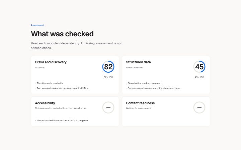This screenshot has width=241, height=150.
Task: Click "The sitemap is reachable" finding
Action: pyautogui.click(x=50, y=83)
